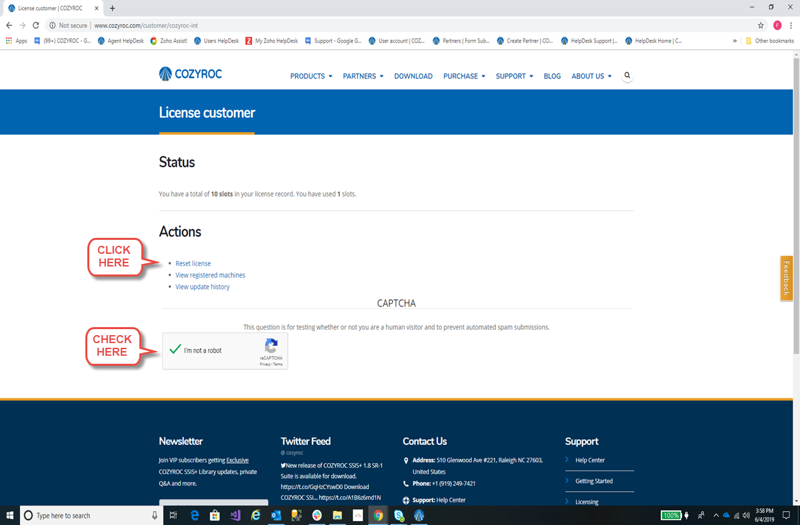Open the Chrome three-dot menu
800x525 pixels.
click(791, 25)
